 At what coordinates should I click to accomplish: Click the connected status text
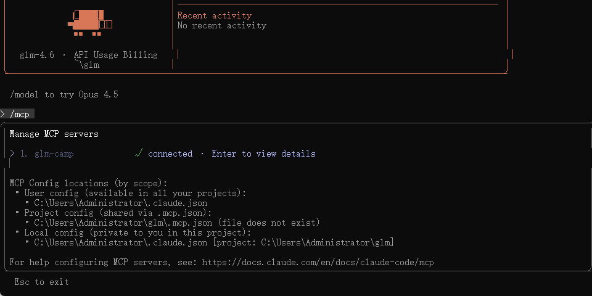pyautogui.click(x=170, y=154)
